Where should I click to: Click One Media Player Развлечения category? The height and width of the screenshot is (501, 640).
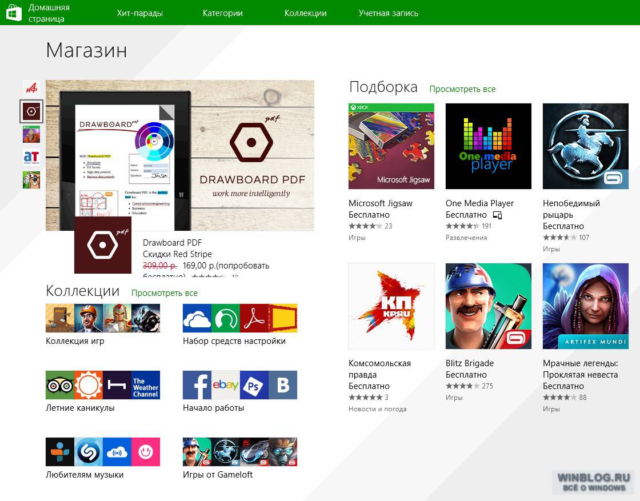tap(466, 238)
